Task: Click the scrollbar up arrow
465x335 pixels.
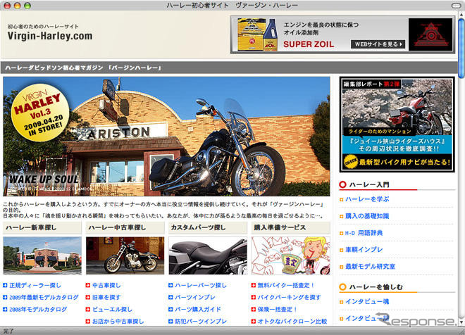Action: pyautogui.click(x=461, y=14)
